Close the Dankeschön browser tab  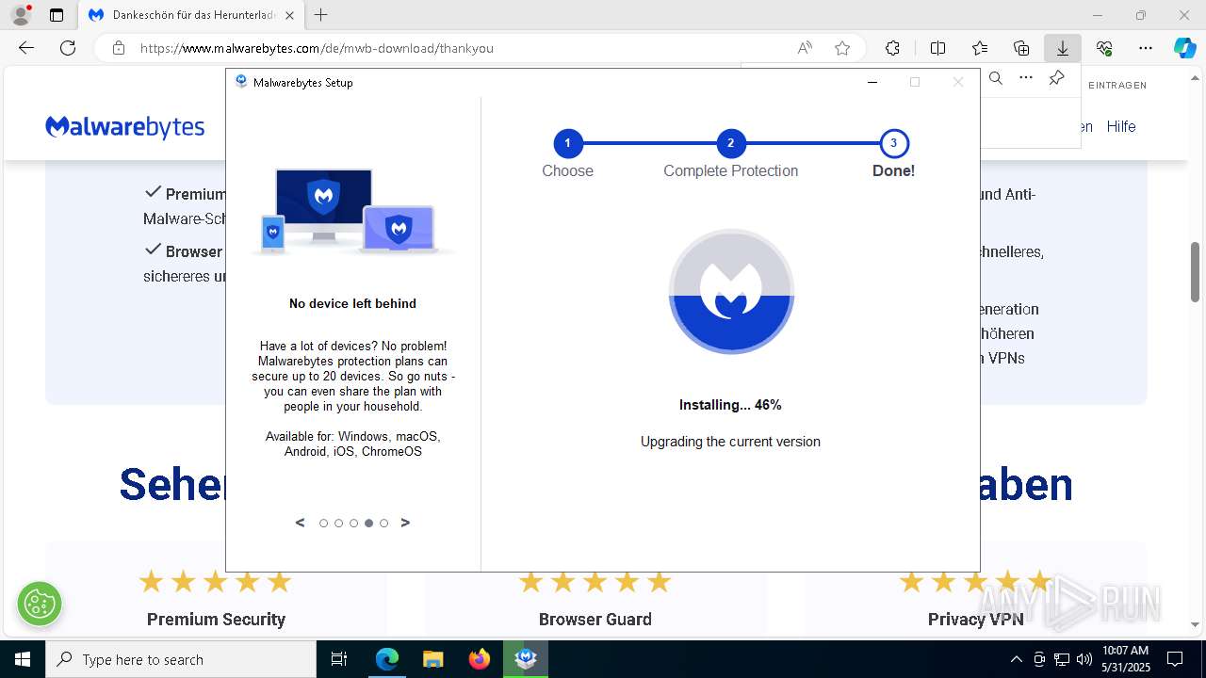(x=289, y=15)
